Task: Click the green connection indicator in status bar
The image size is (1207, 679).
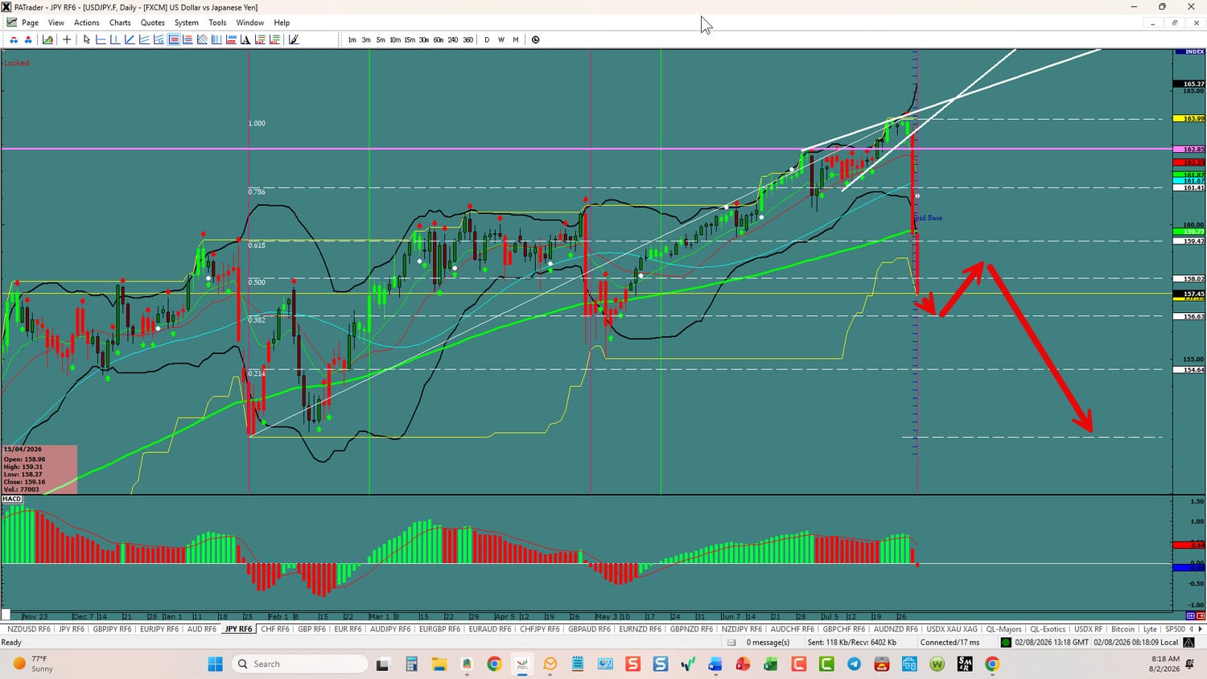Action: (1006, 642)
